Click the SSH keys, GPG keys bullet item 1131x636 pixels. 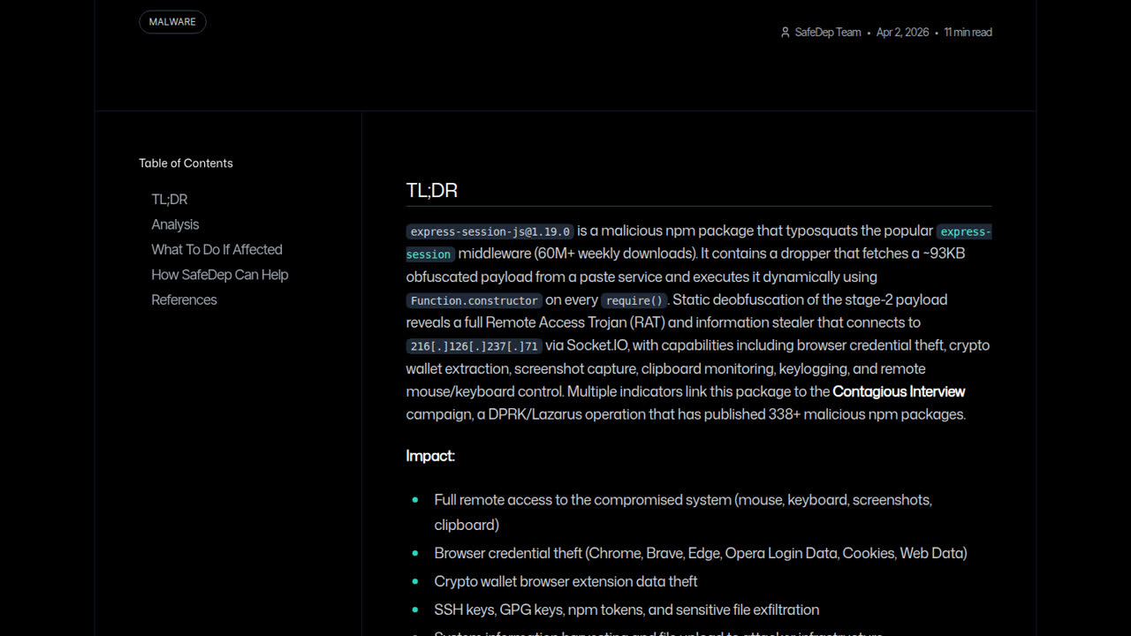coord(626,609)
